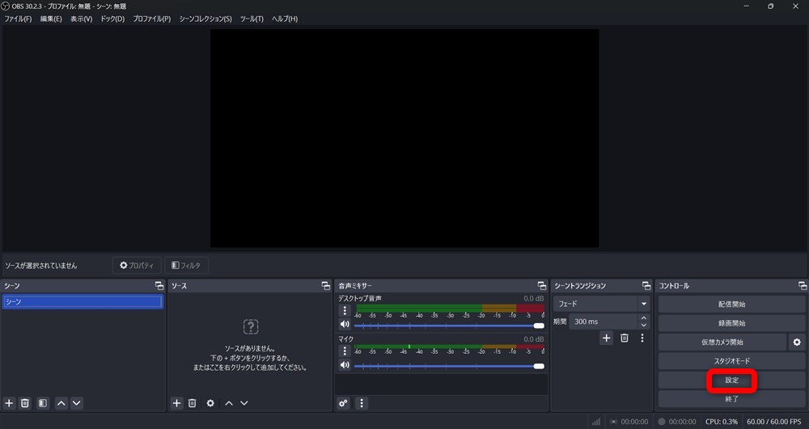Remove scene transition with trash icon
809x429 pixels.
[625, 338]
